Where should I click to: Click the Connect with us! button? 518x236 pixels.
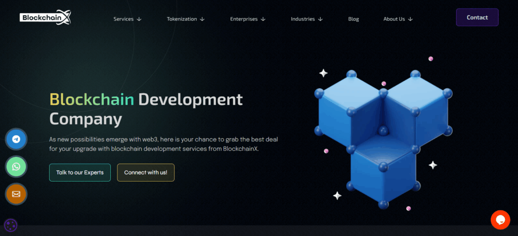(x=146, y=172)
